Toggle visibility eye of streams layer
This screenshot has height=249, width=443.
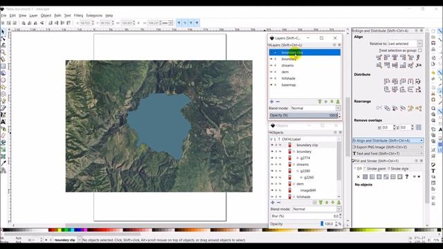click(x=271, y=66)
